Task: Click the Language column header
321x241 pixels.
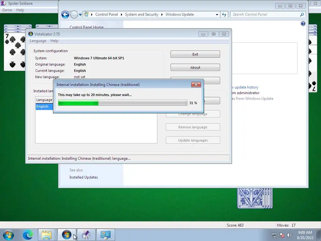Action: (44, 100)
